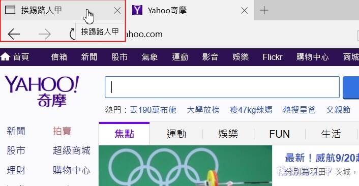Screen dimensions: 359x186
Task: Open 購物中心 in the left sidebar
Action: pos(72,170)
